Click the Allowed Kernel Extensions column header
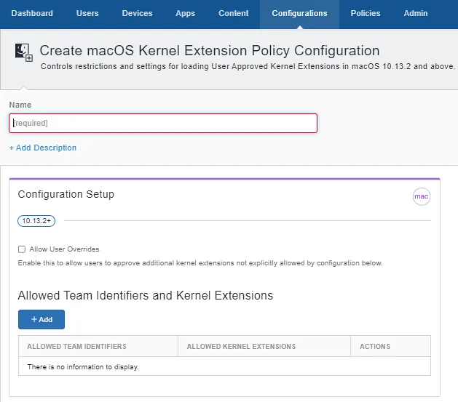The width and height of the screenshot is (458, 402). coord(264,346)
